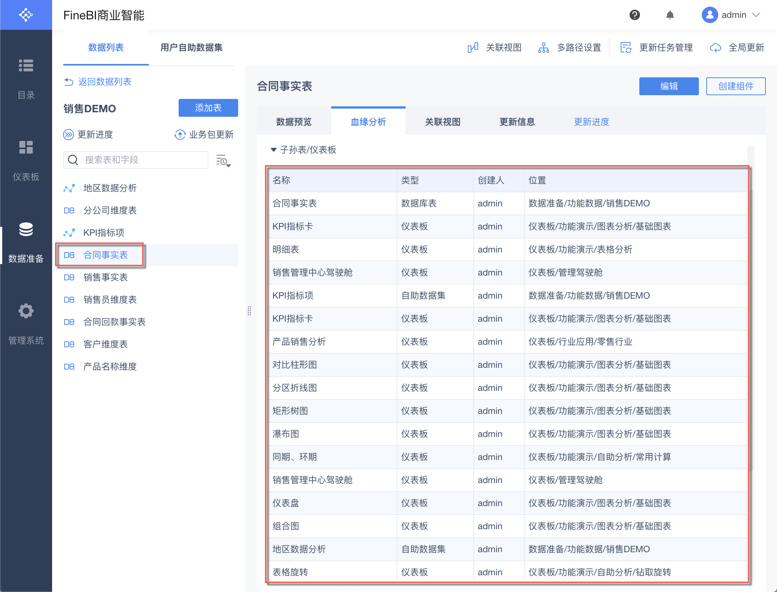Click the 全局更新 cloud icon

tap(715, 48)
